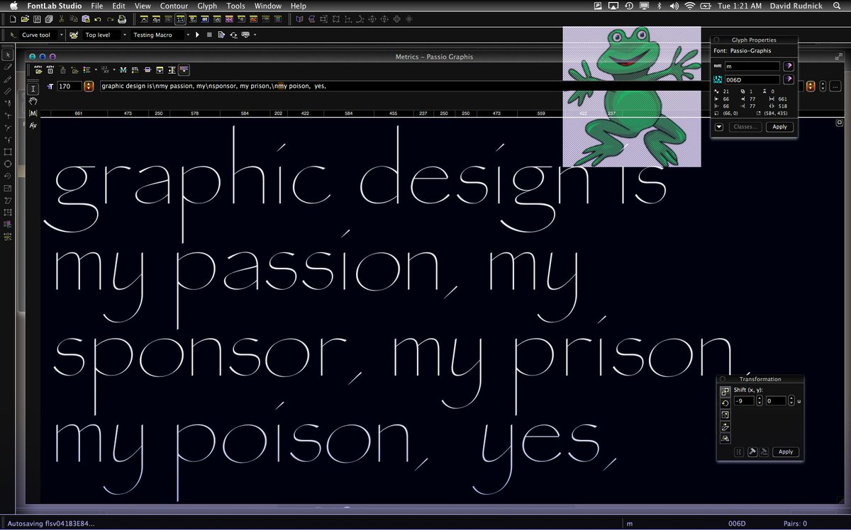Click Apply in Glyph Properties panel
Image resolution: width=851 pixels, height=530 pixels.
coord(779,127)
